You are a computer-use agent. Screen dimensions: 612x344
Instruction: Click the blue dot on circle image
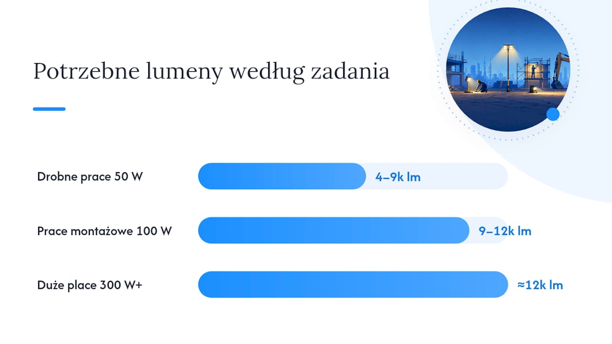(x=553, y=114)
